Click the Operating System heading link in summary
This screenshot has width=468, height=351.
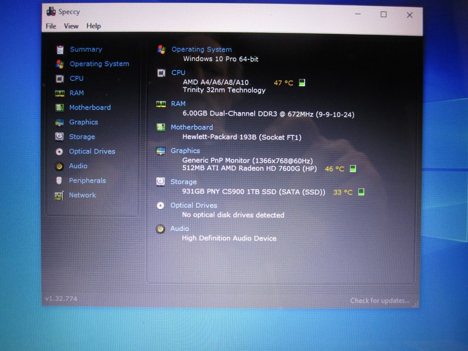pos(202,49)
